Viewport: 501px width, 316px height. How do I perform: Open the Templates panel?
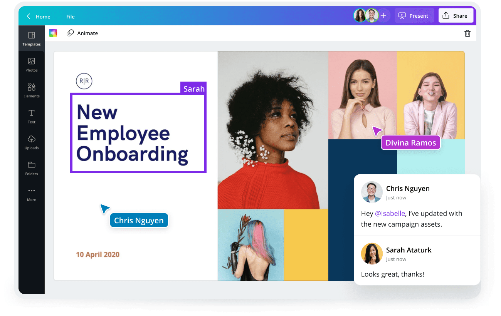[31, 38]
